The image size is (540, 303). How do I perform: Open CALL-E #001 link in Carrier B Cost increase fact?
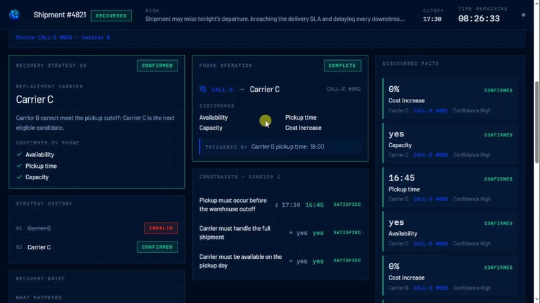tap(431, 288)
